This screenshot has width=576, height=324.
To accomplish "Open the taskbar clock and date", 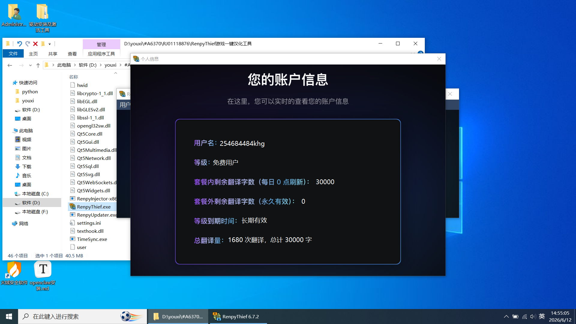I will click(560, 316).
